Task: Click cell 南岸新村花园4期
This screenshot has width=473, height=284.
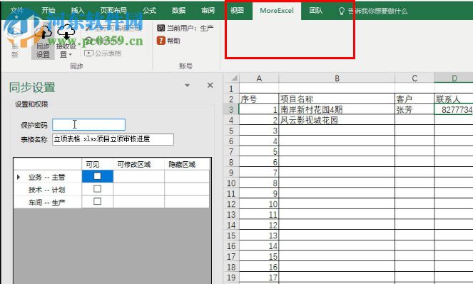Action: [x=337, y=110]
